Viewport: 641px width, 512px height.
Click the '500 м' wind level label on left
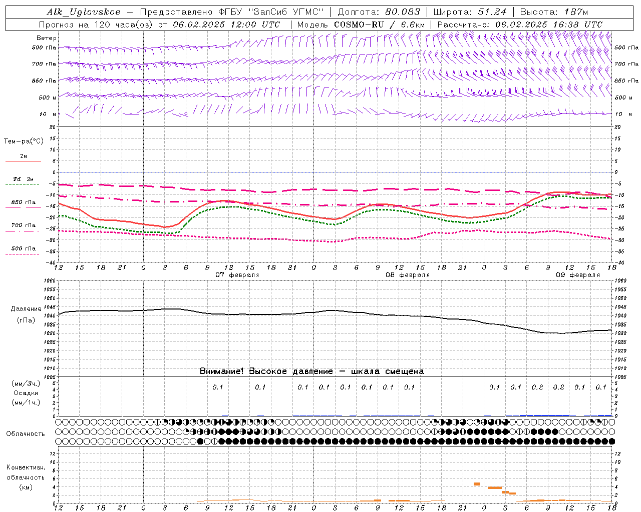pyautogui.click(x=48, y=97)
